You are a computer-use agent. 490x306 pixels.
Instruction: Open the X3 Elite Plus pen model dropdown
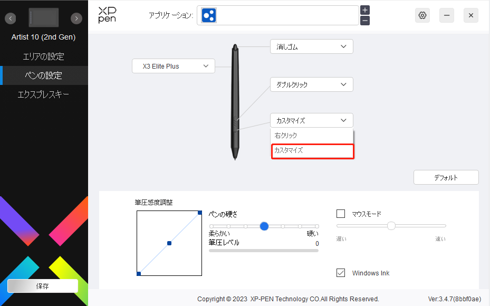pyautogui.click(x=174, y=66)
